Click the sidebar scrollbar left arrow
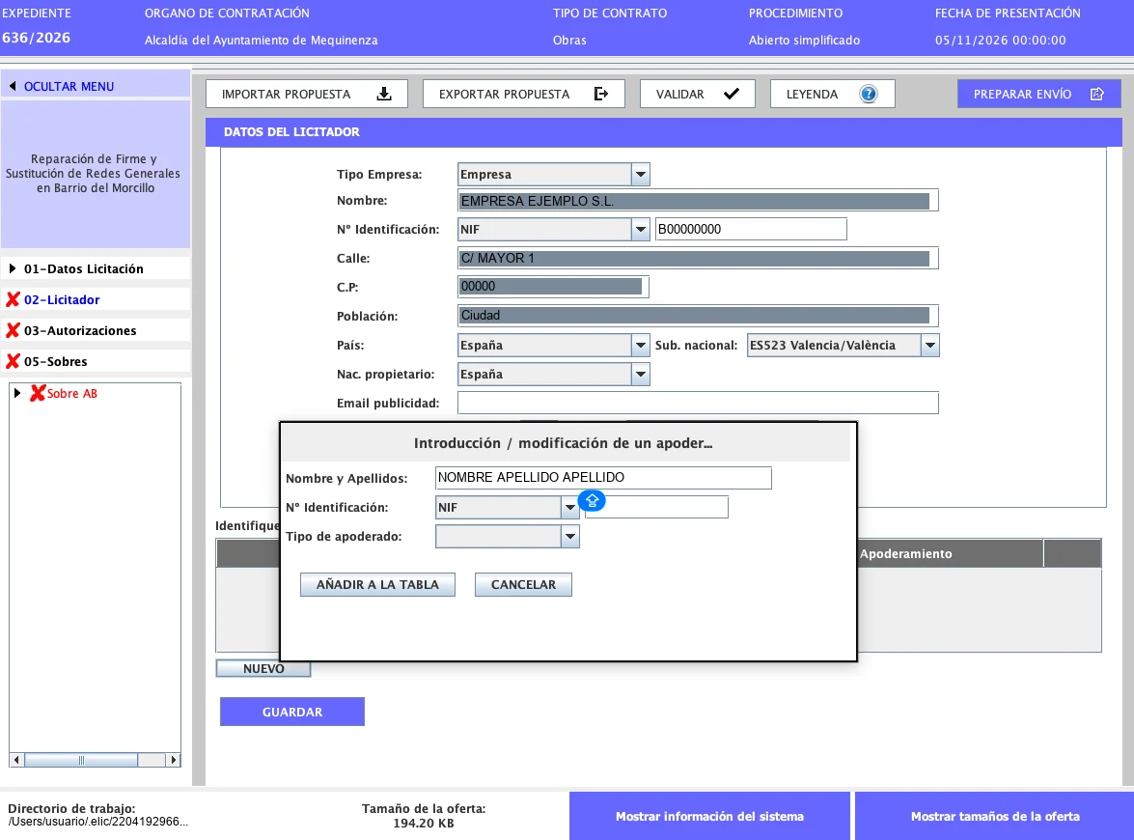The width and height of the screenshot is (1134, 840). pos(16,760)
